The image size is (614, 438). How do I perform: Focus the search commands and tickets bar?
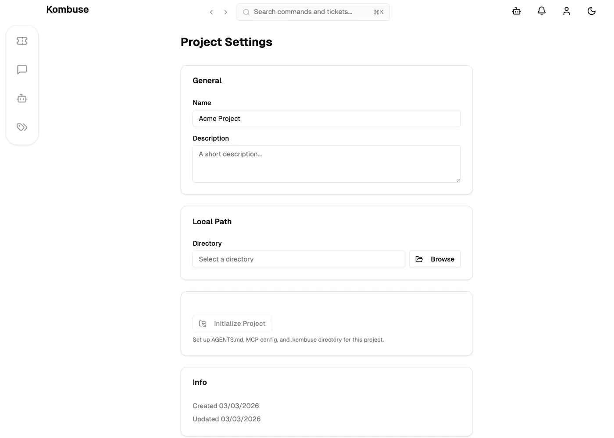click(313, 12)
